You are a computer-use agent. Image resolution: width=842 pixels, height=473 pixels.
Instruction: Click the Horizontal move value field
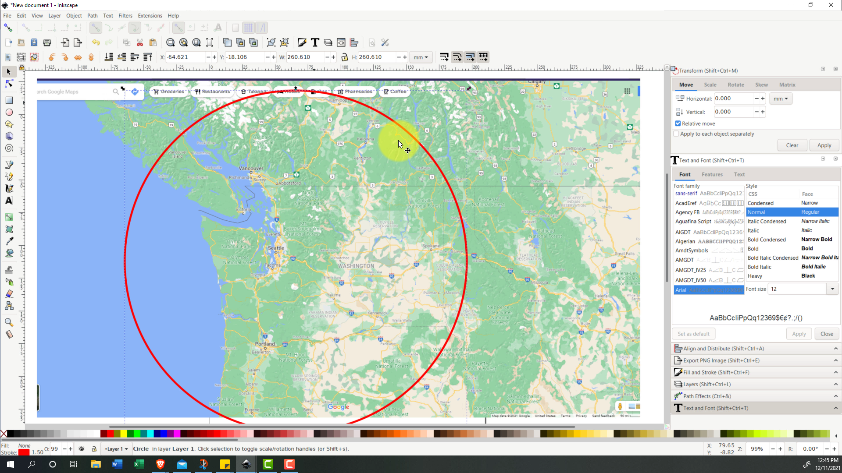click(x=733, y=99)
